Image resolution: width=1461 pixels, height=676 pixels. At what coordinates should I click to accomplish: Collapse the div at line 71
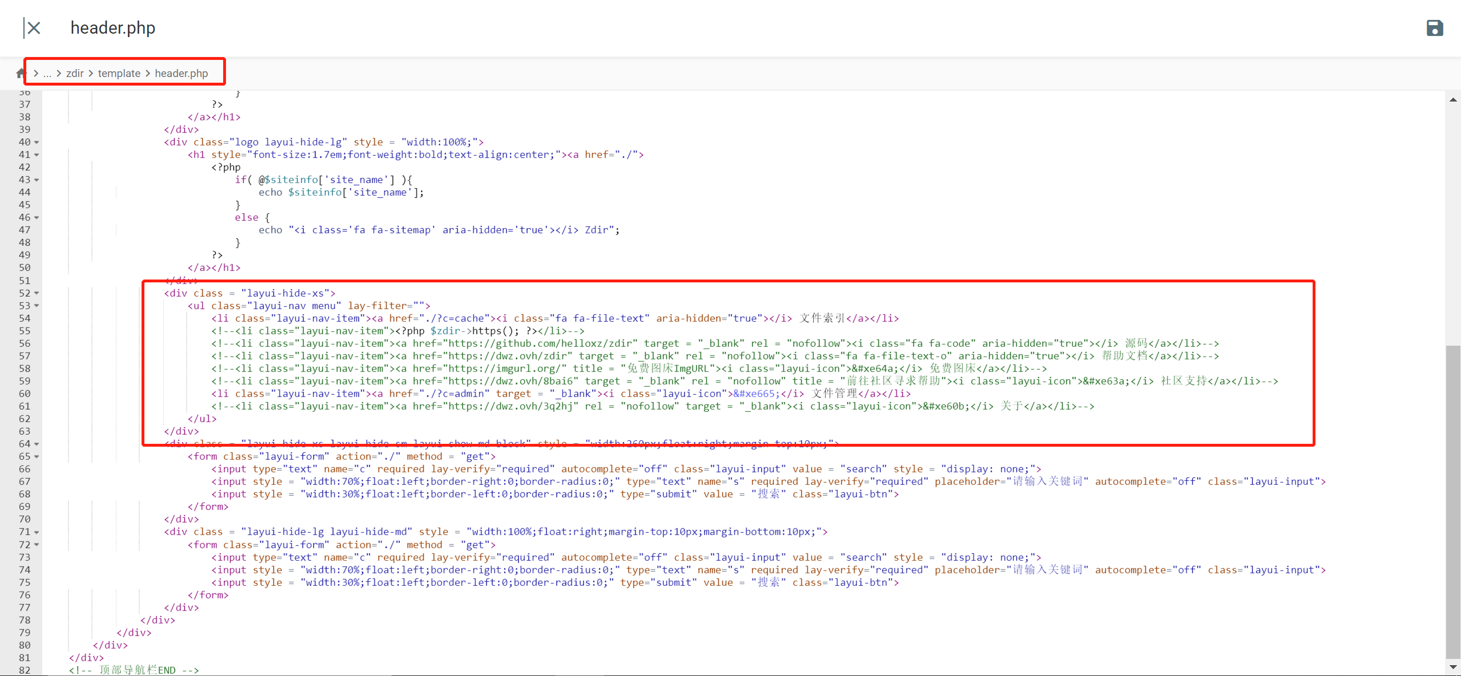(x=37, y=532)
